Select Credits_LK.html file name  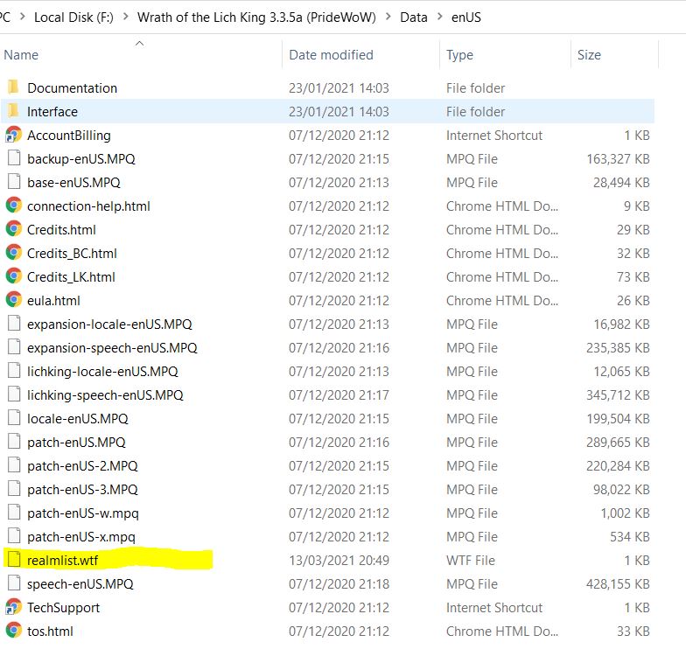pyautogui.click(x=71, y=276)
